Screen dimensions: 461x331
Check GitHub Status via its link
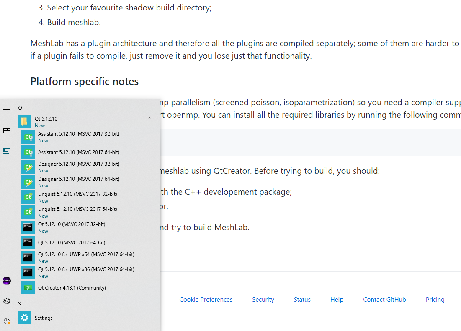302,299
